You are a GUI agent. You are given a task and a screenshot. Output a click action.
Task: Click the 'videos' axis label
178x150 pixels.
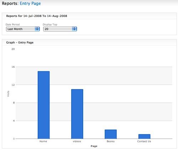coord(77,141)
